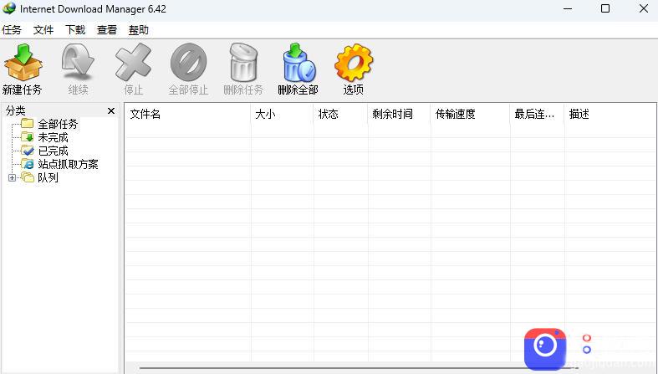
Task: Select 站点抓取方案 in the category tree
Action: pyautogui.click(x=68, y=164)
